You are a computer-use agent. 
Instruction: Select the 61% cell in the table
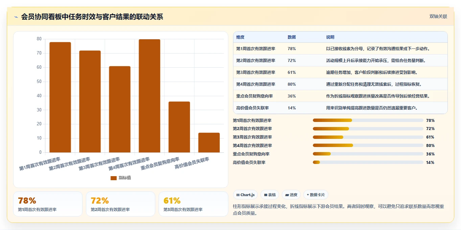(292, 72)
